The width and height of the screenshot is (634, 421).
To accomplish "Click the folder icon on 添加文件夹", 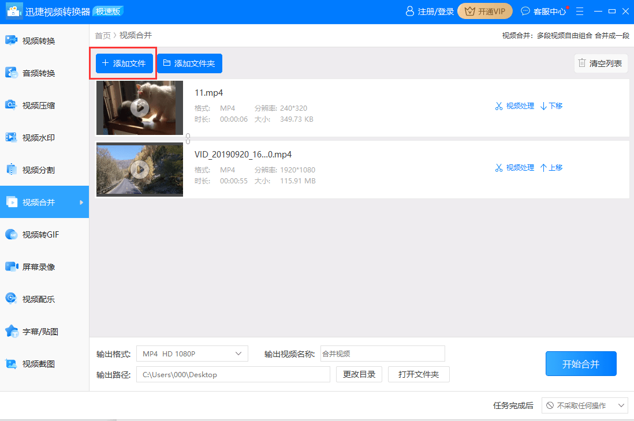I will 167,63.
